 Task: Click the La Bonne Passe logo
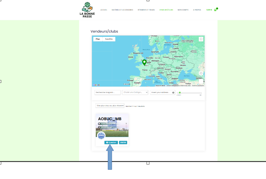[x=87, y=10]
